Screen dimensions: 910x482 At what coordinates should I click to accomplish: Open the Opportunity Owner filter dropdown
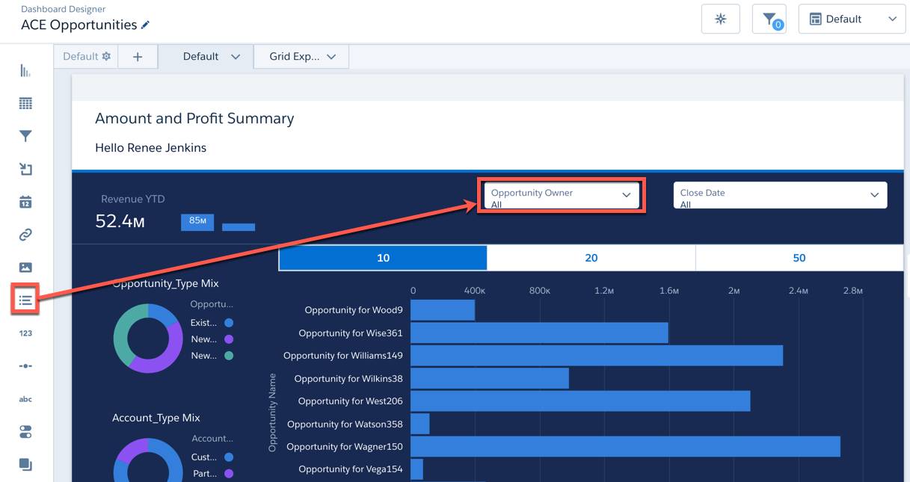tap(562, 195)
